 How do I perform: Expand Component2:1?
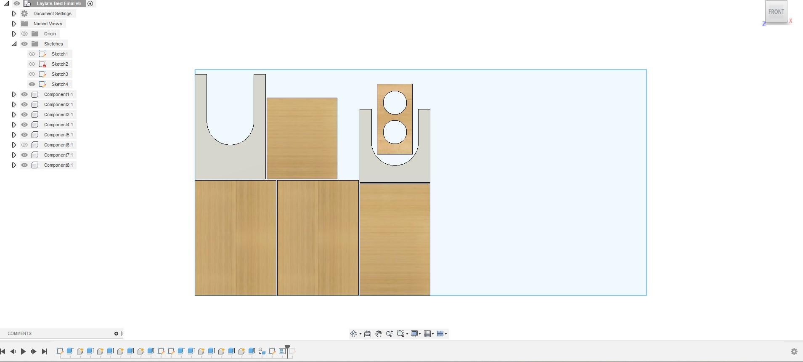click(14, 104)
